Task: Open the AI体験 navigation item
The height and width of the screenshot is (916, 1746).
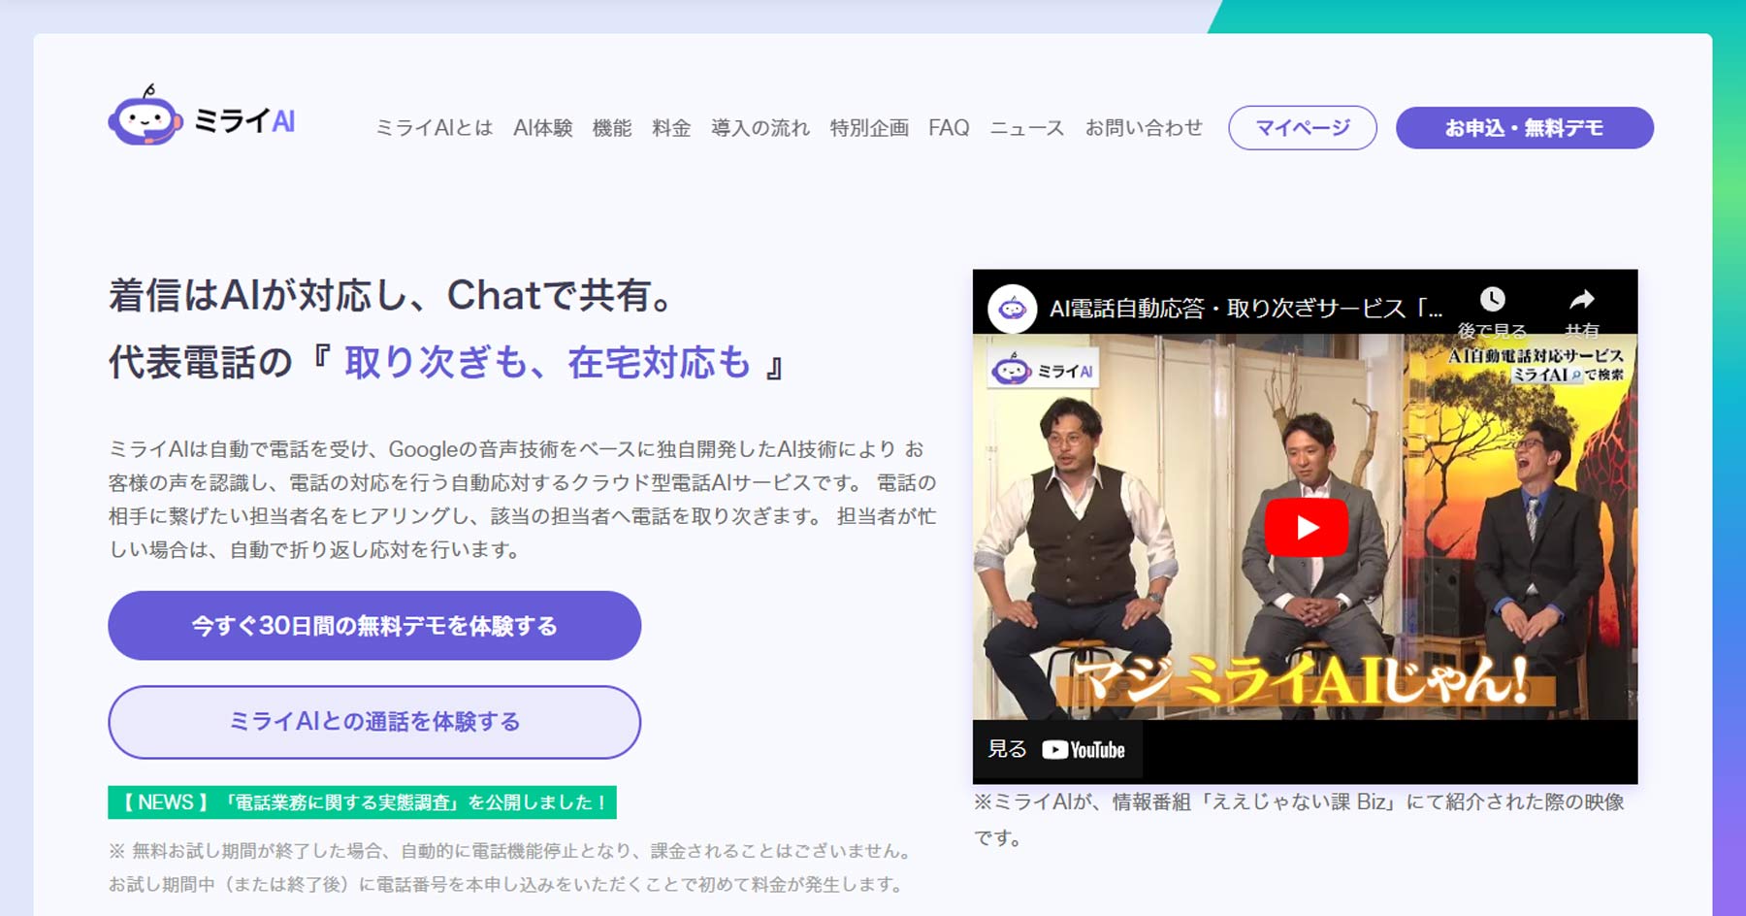Action: pos(543,128)
